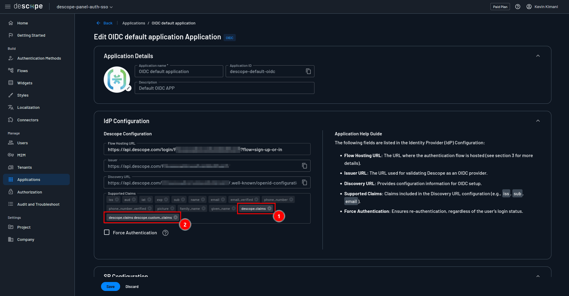Screen dimensions: 569x296
Task: Select the Tenants sidebar icon
Action: (x=11, y=167)
